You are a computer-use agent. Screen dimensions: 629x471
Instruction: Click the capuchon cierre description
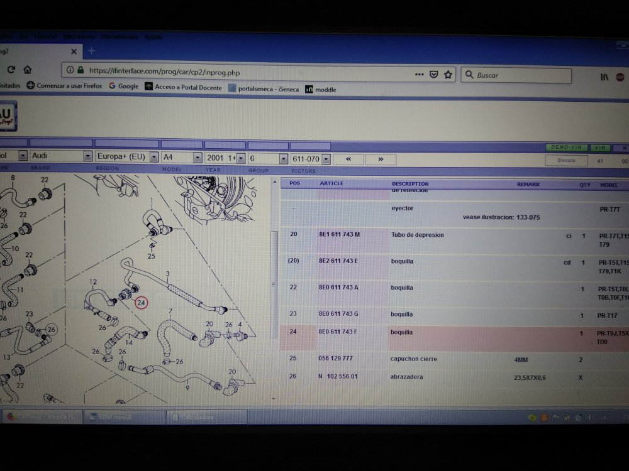coord(414,359)
